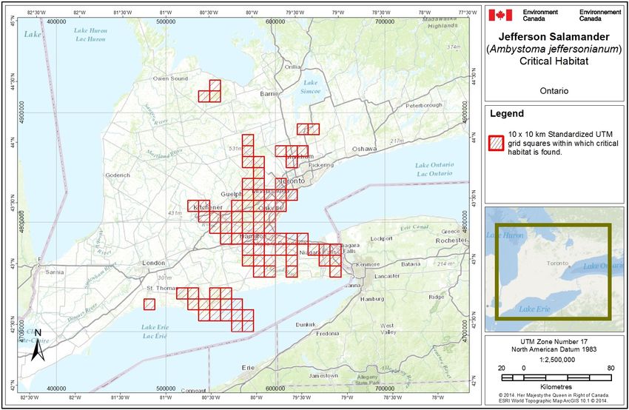
Task: Click the Toronto city label
Action: (x=293, y=181)
